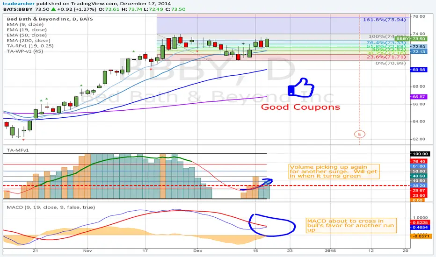Select the EMA (9, close) indicator label

(x=25, y=24)
